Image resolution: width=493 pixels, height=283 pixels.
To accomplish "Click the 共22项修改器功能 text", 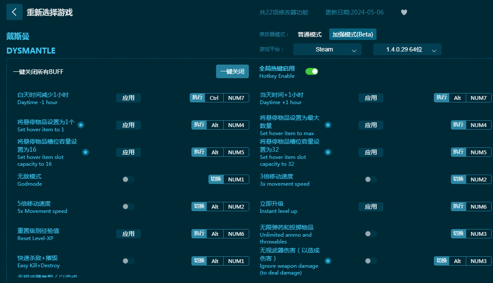I will point(284,12).
